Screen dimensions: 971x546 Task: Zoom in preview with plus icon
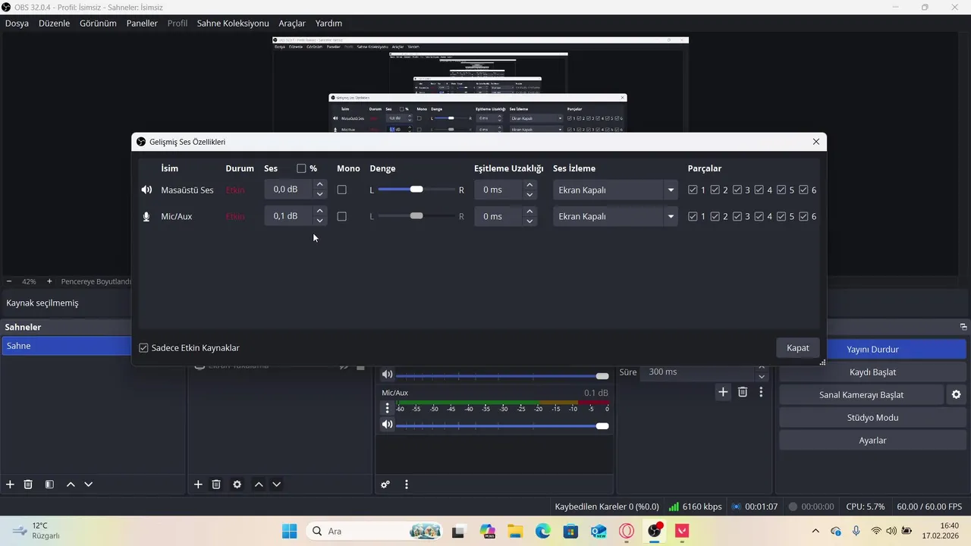click(x=49, y=281)
